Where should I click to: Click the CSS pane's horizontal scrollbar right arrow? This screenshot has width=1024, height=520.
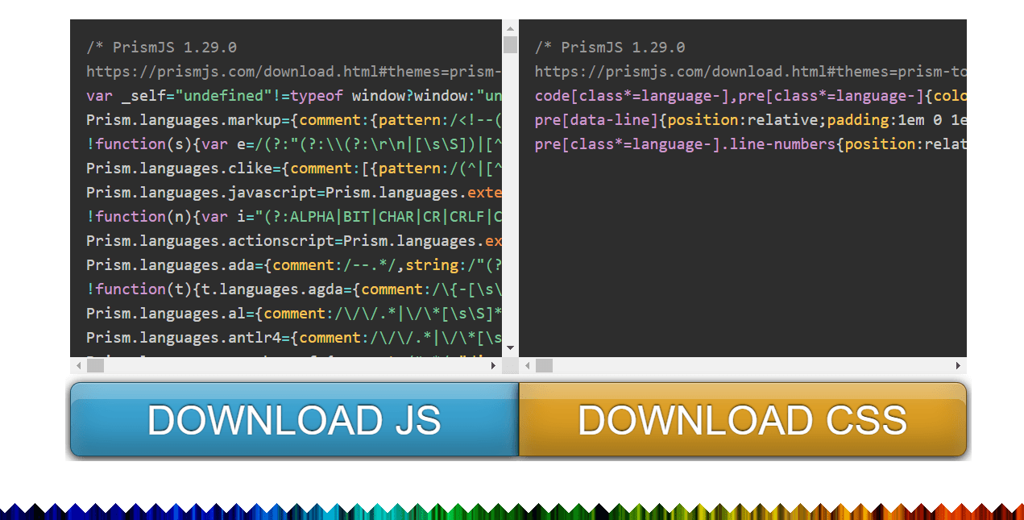point(959,366)
